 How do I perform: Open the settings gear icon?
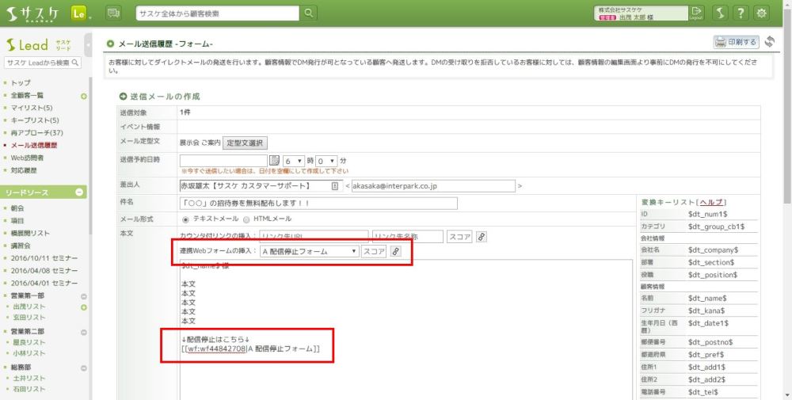tap(762, 13)
